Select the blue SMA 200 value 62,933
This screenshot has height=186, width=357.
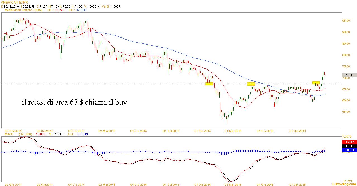[x=82, y=10]
